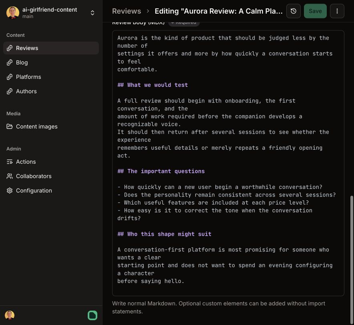The height and width of the screenshot is (325, 354).
Task: Click the breadcrumb title 'Editing Aurora Review'
Action: tap(219, 11)
